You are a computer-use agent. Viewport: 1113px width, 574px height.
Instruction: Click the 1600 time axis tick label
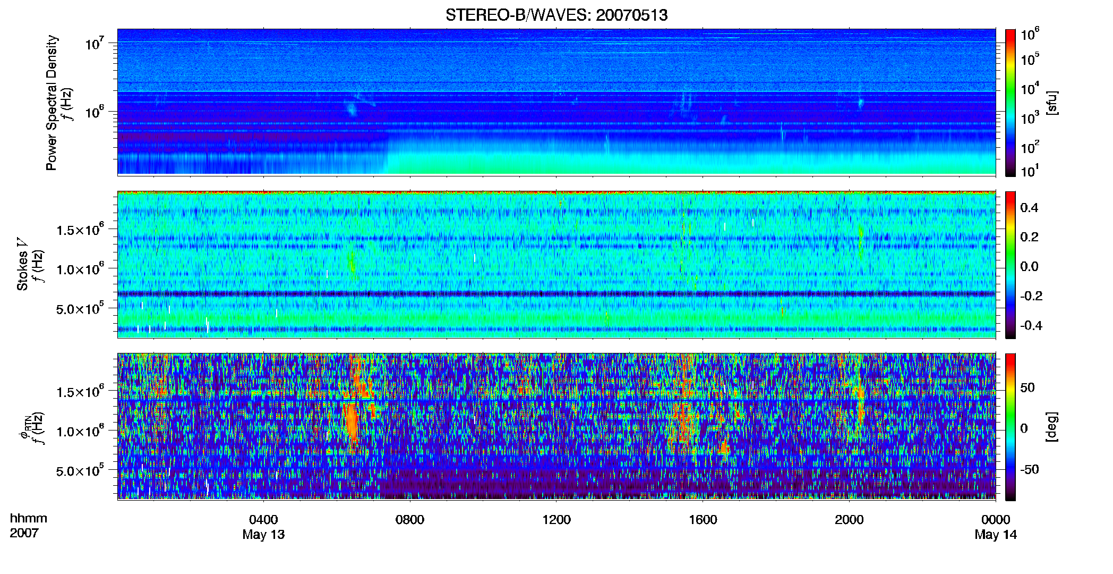(703, 519)
